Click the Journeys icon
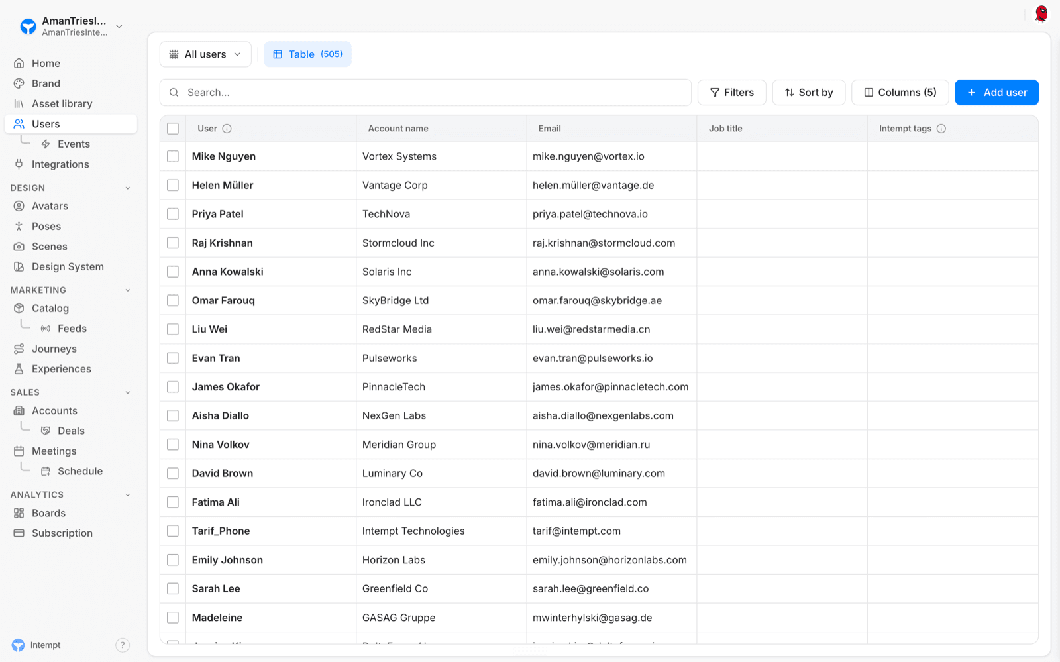The image size is (1060, 662). (x=19, y=349)
